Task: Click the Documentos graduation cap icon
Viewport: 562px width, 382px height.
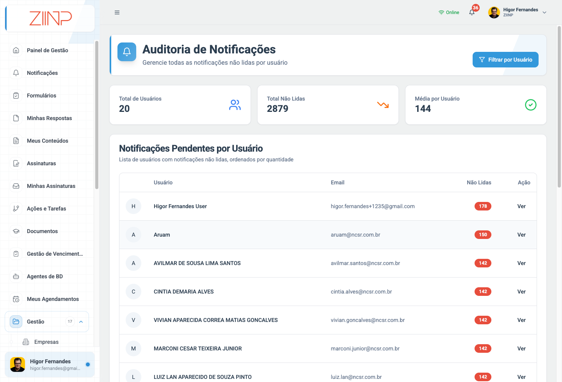Action: [16, 231]
